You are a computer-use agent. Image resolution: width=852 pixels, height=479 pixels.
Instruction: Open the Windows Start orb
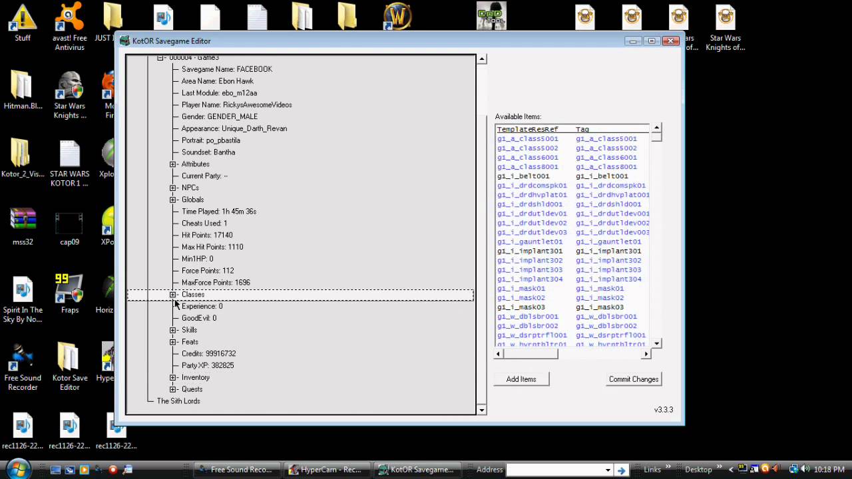tap(18, 468)
